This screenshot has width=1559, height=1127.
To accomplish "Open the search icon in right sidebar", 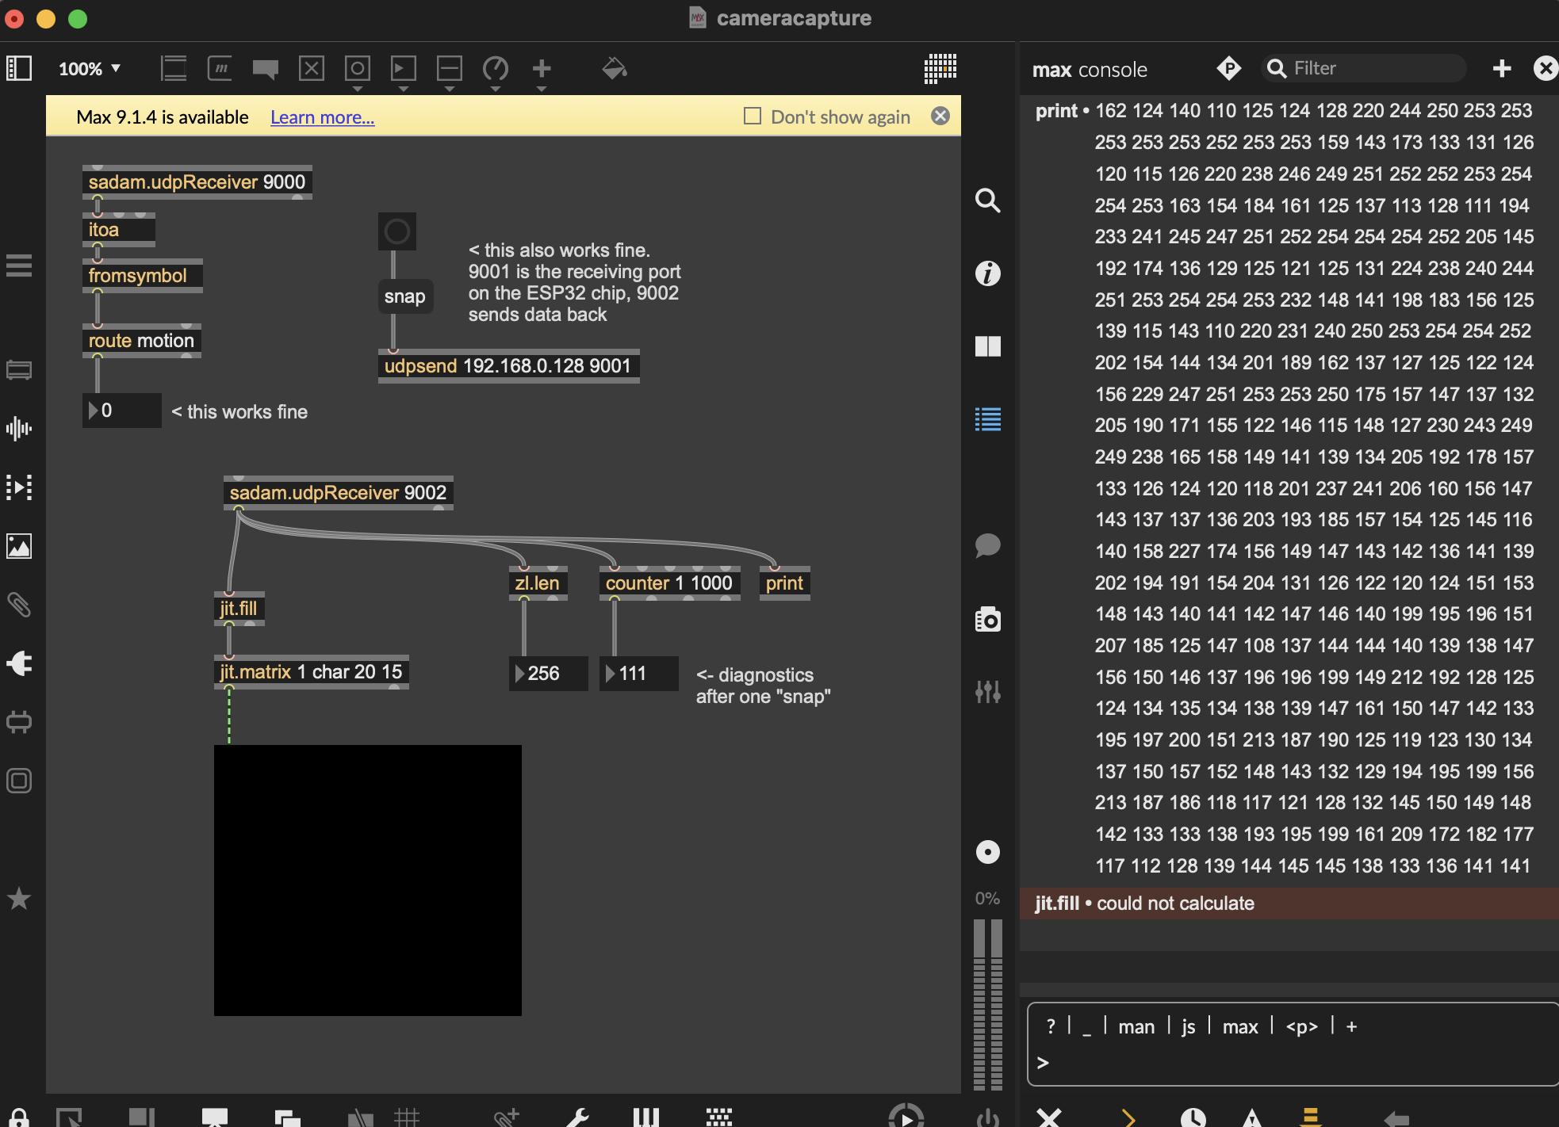I will 987,201.
